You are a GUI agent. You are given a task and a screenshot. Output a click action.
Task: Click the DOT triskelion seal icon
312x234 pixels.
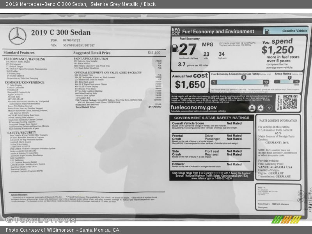pos(261,108)
